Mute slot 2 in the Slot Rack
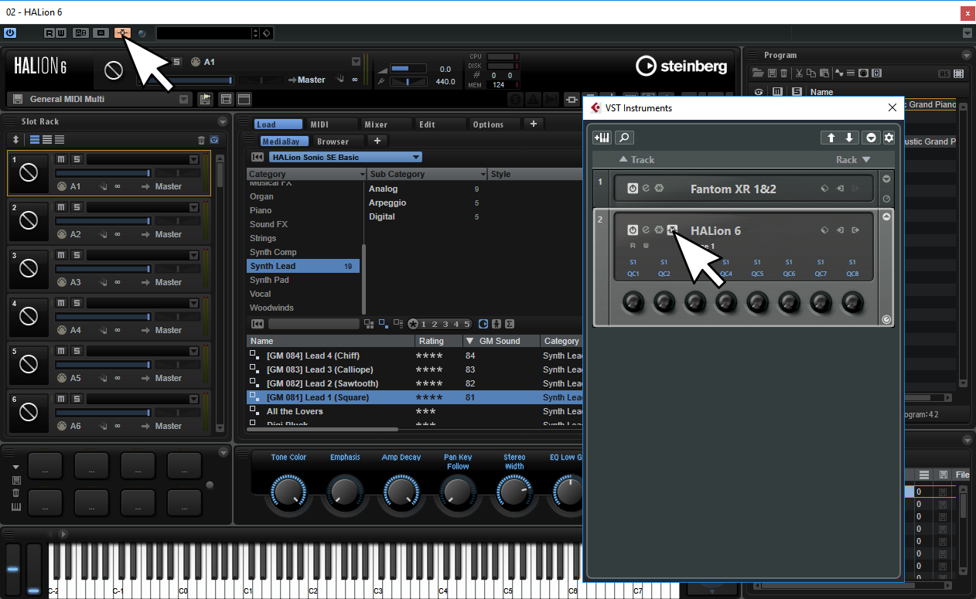Screen dimensions: 976x599 (61, 207)
